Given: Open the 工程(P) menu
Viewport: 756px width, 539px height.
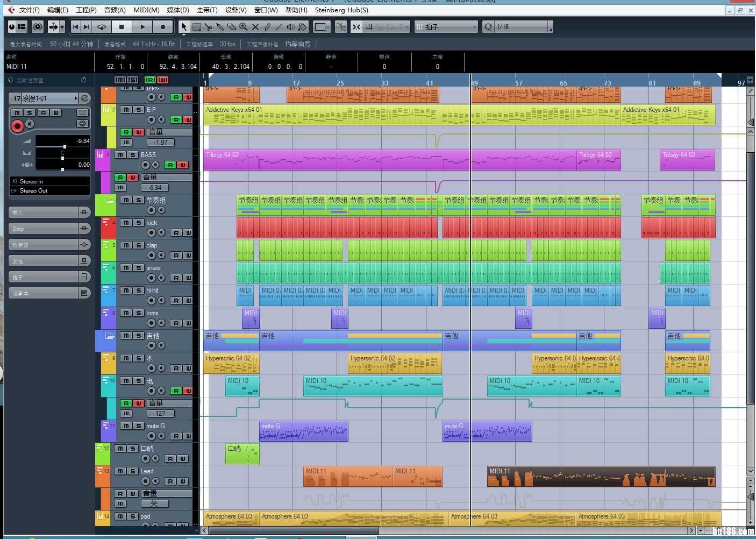Looking at the screenshot, I should tap(86, 10).
